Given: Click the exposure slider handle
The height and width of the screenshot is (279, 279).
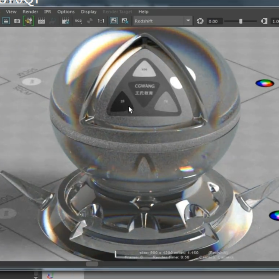Looking at the screenshot, I should (x=241, y=21).
